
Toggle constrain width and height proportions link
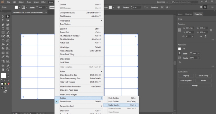pos(211,30)
